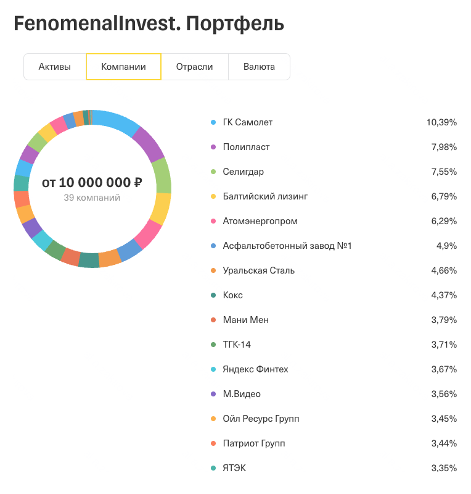Image resolution: width=471 pixels, height=494 pixels.
Task: Click the teal dot next to Кокс
Action: click(212, 295)
